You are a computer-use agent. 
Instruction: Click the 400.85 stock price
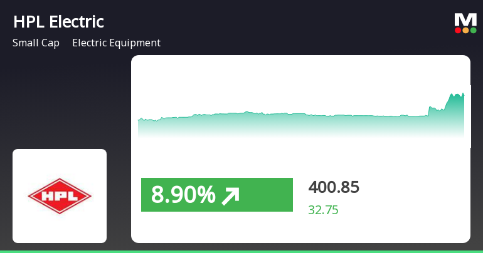tap(334, 187)
